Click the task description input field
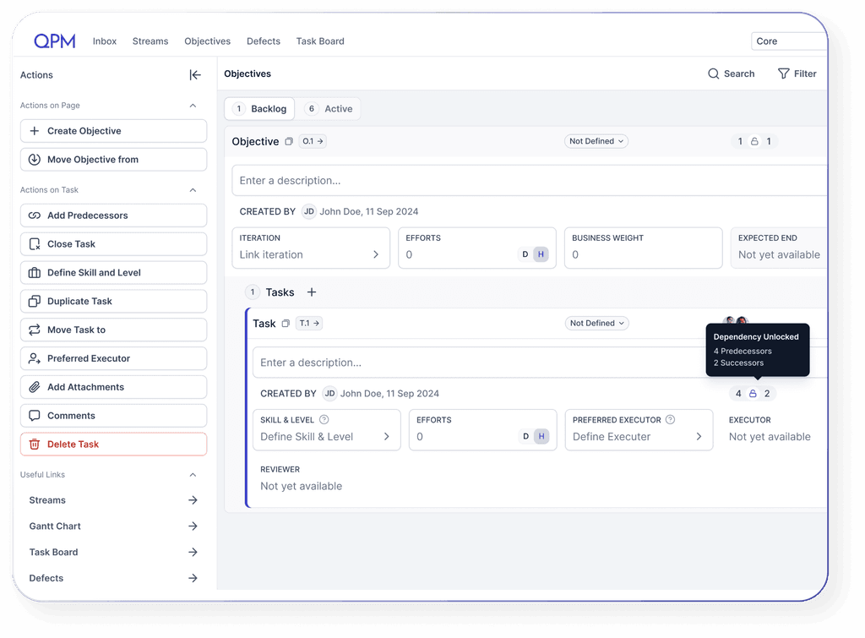 pyautogui.click(x=422, y=363)
